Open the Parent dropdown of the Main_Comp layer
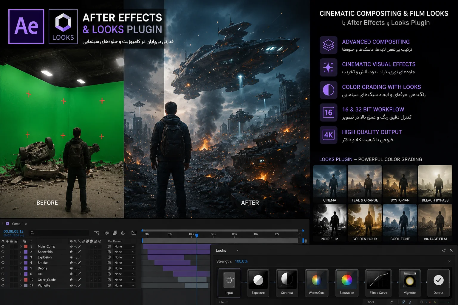458x305 pixels. click(124, 247)
